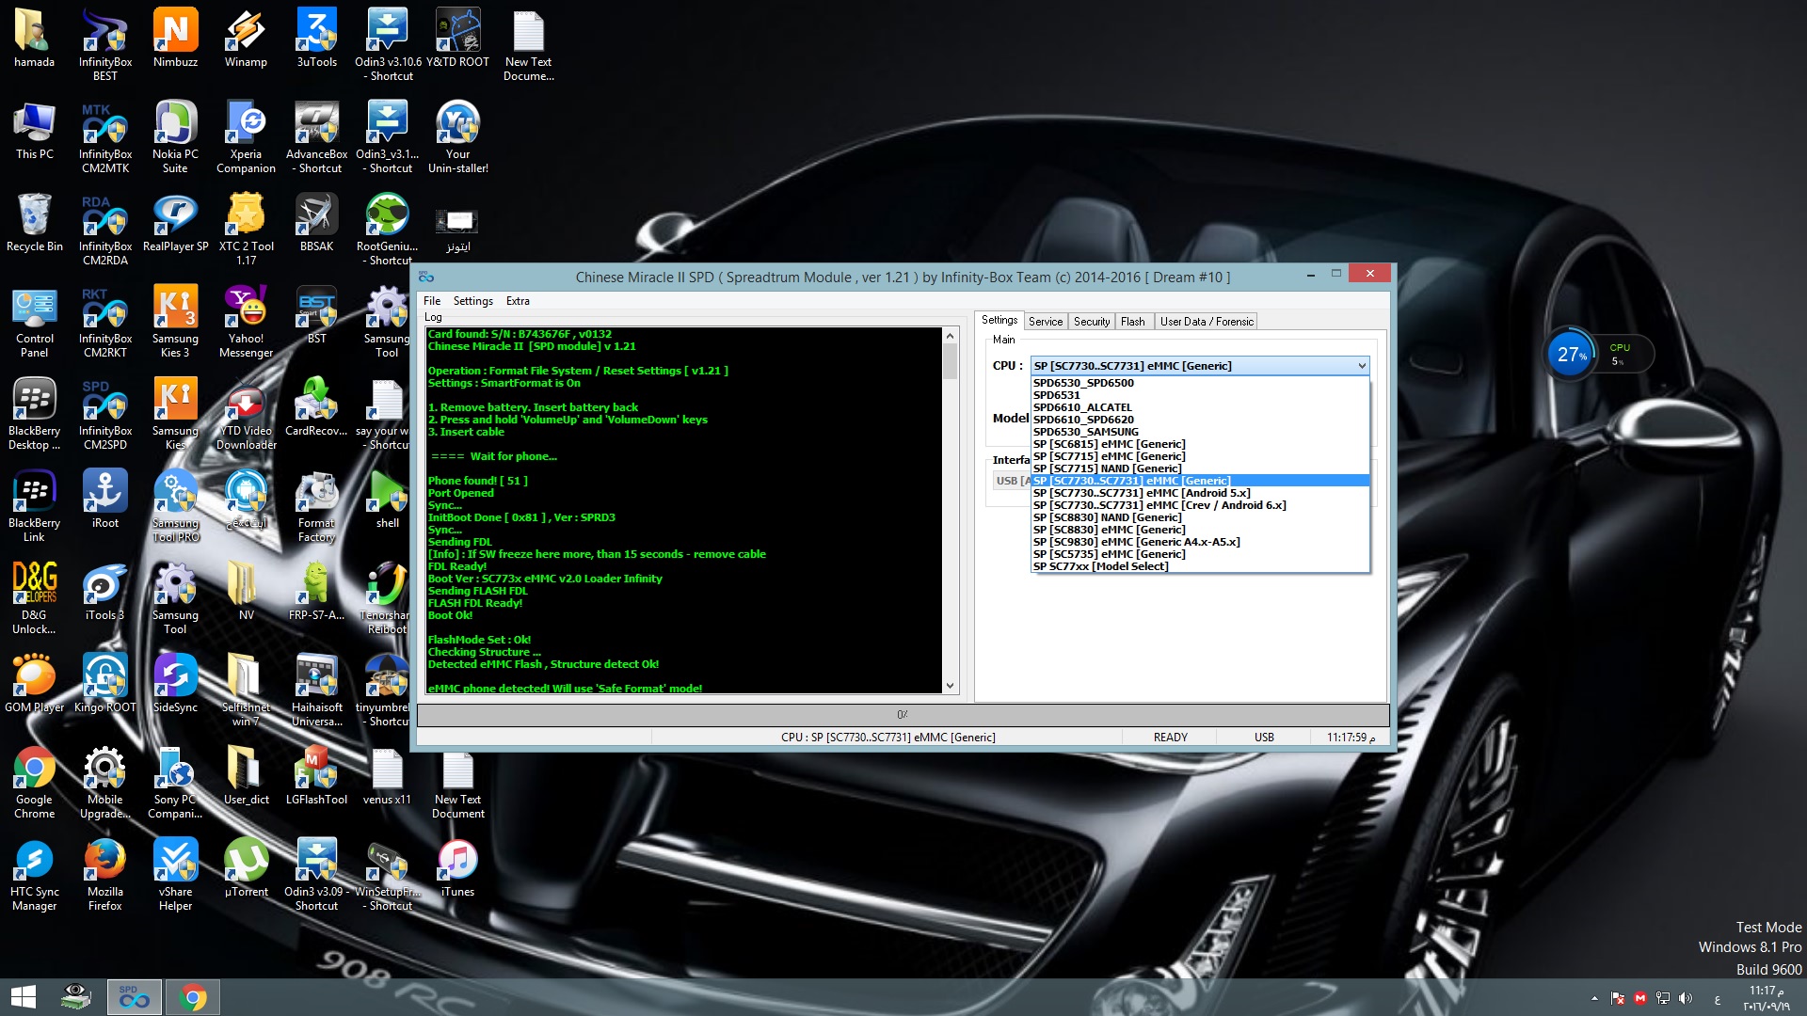1807x1016 pixels.
Task: Select the BBSAK desktop icon
Action: pyautogui.click(x=316, y=222)
